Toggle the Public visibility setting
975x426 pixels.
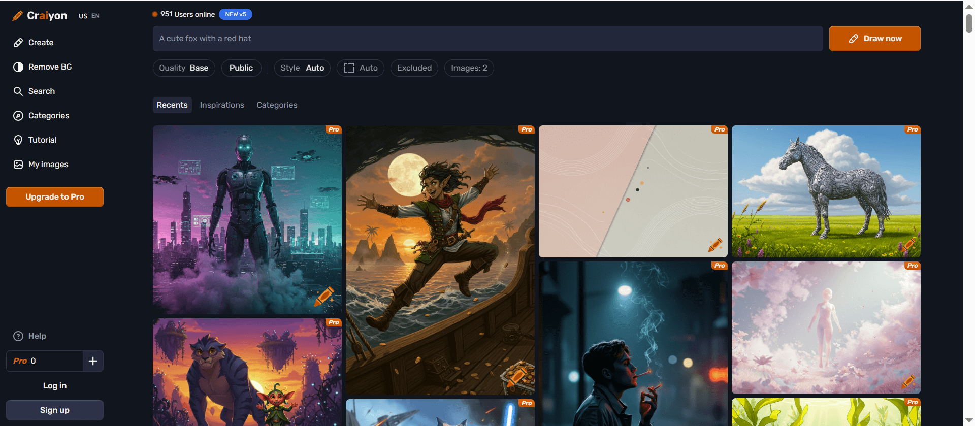click(x=241, y=68)
